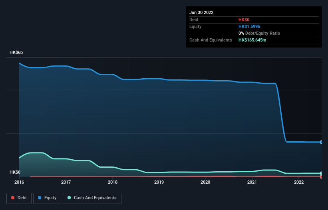
Task: Select the 2022 x-axis label
Action: point(299,182)
